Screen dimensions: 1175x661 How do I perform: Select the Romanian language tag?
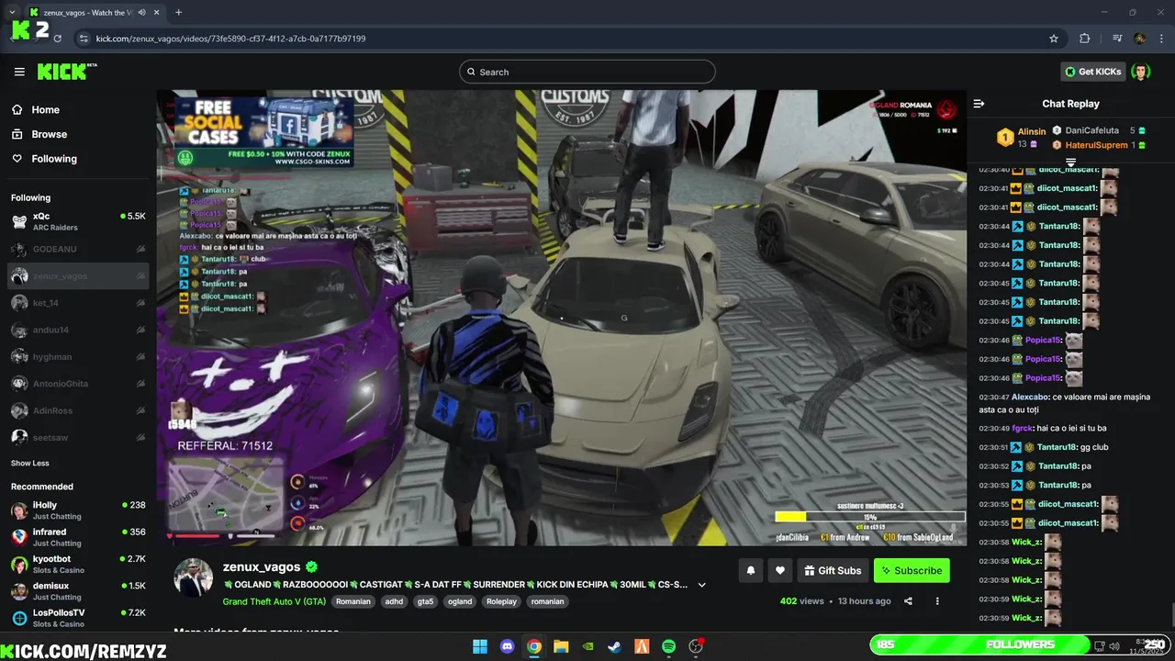(x=353, y=601)
